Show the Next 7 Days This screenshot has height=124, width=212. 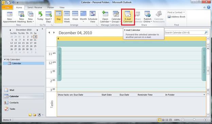click(x=48, y=17)
